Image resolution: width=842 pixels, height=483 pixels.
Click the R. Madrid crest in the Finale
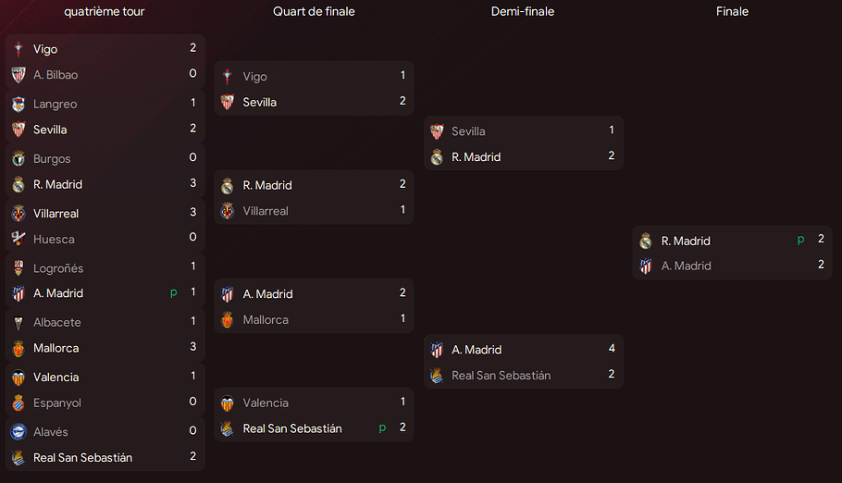point(646,241)
